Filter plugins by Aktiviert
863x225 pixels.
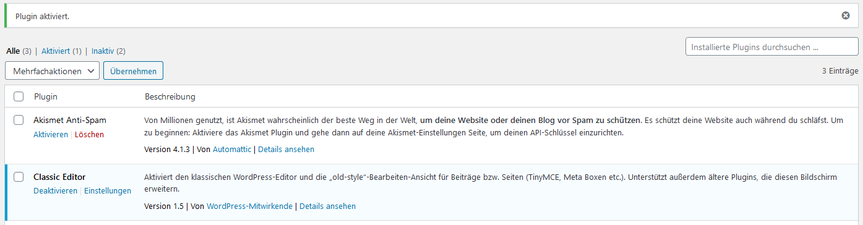56,51
